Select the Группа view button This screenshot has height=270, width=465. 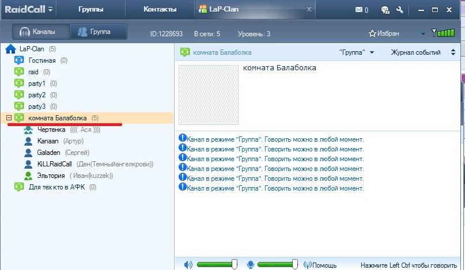(94, 32)
